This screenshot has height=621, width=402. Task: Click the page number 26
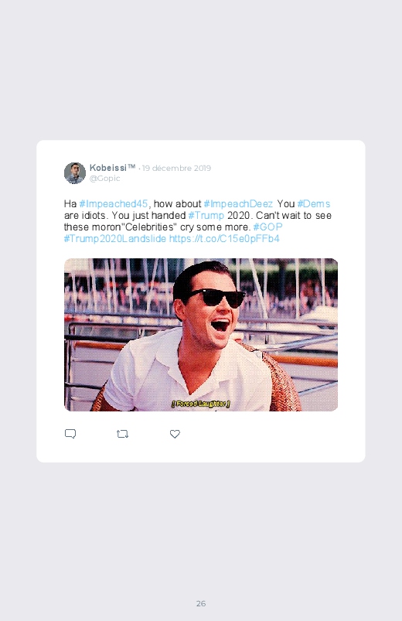coord(201,603)
